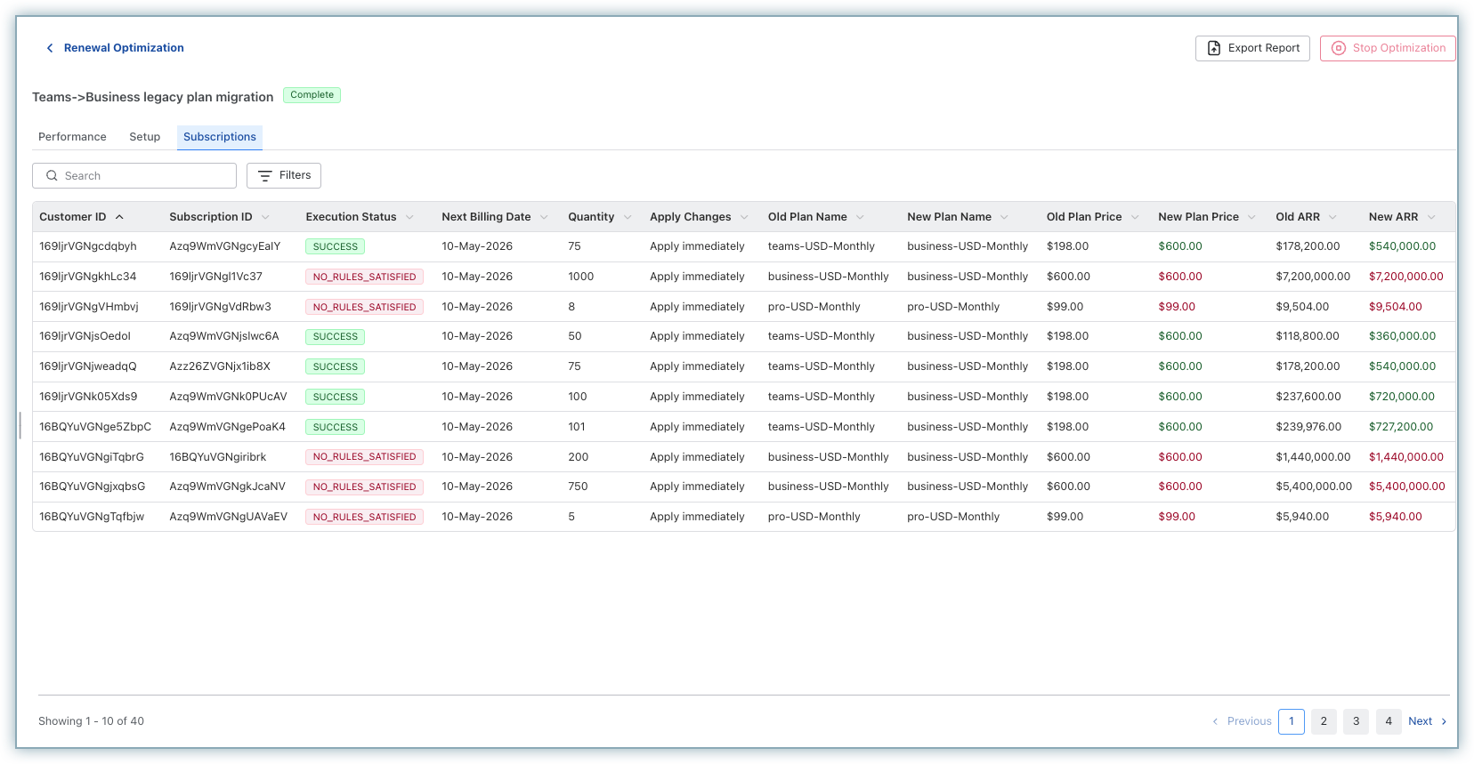Screen dimensions: 1474x764
Task: Click Old ARR value $237,600.00
Action: pyautogui.click(x=1308, y=397)
